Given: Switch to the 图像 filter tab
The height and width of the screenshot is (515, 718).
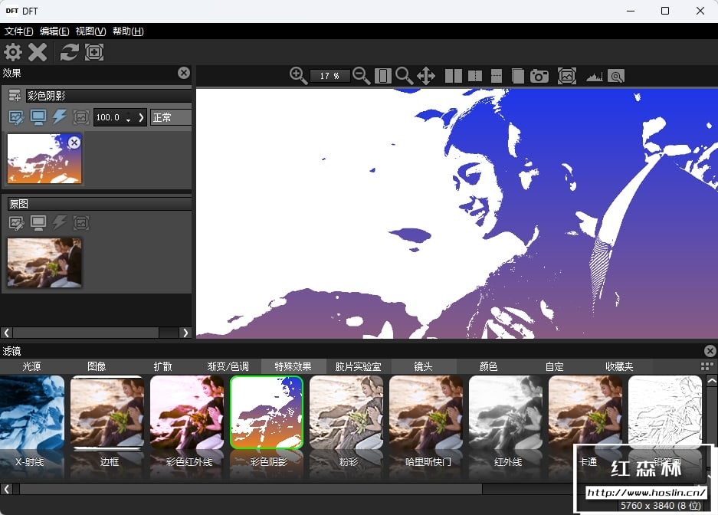Looking at the screenshot, I should [x=97, y=366].
